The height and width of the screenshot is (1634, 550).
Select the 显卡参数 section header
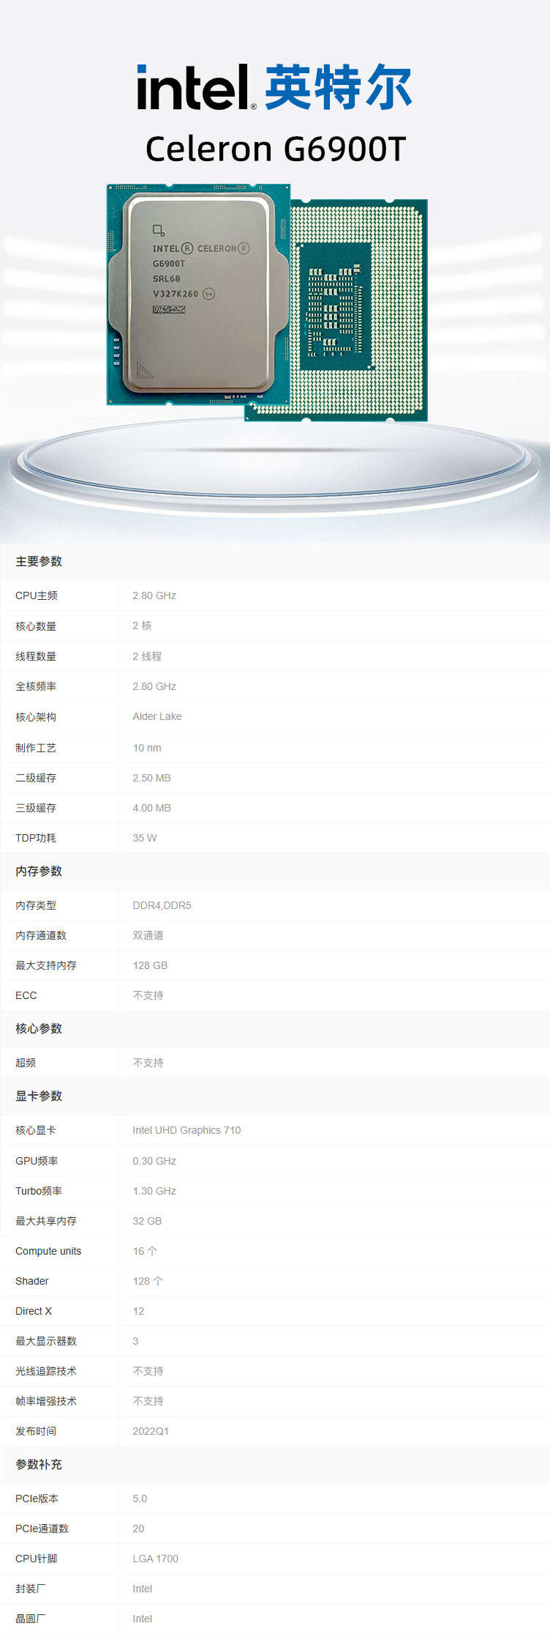click(x=39, y=1096)
